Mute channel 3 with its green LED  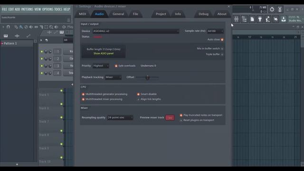click(x=42, y=66)
